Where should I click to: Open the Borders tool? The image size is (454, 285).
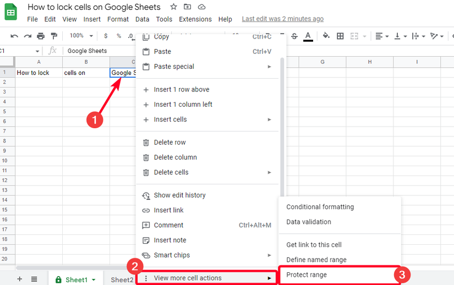[340, 36]
